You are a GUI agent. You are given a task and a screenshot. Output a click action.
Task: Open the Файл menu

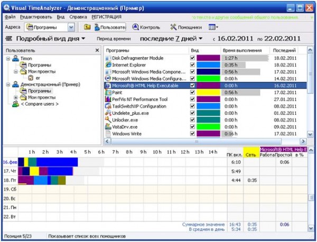10,17
